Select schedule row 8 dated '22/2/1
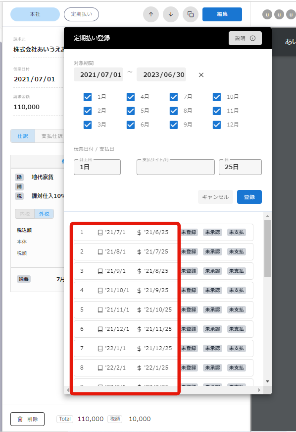This screenshot has height=432, width=296. click(163, 368)
